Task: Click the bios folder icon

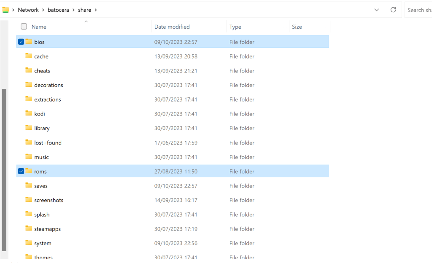Action: [29, 42]
